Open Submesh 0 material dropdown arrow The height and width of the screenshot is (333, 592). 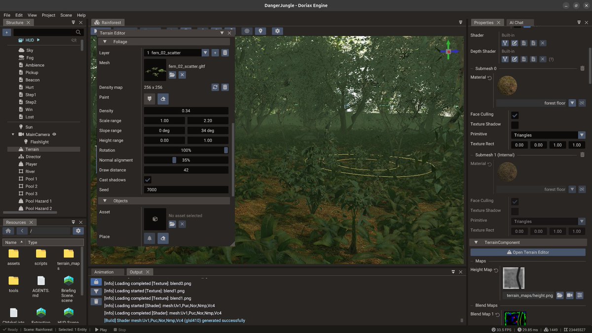(572, 103)
